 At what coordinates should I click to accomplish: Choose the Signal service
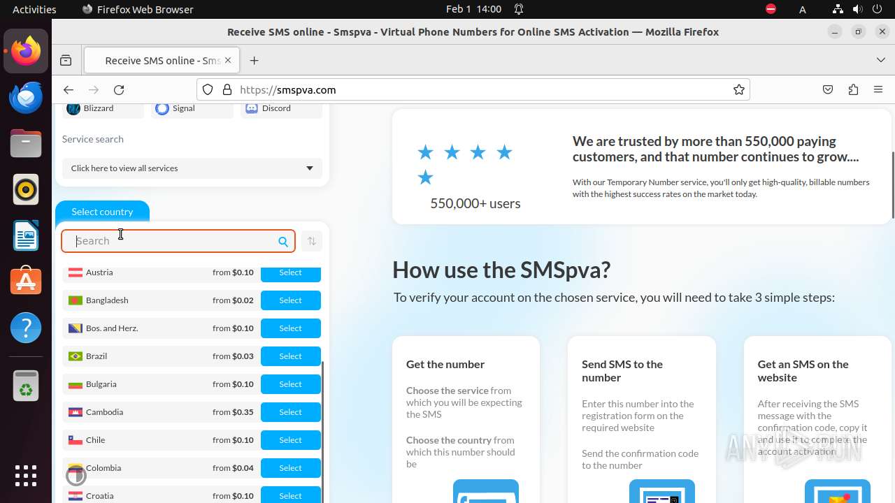tap(192, 108)
